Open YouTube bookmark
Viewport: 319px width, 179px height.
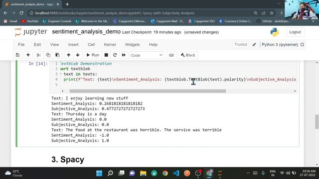tap(30, 21)
